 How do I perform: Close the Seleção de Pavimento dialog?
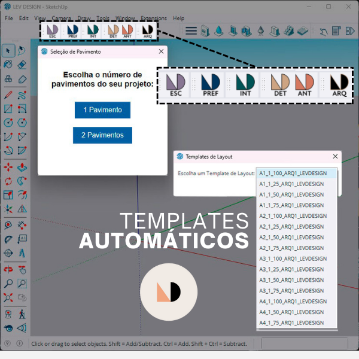161,51
